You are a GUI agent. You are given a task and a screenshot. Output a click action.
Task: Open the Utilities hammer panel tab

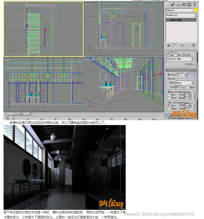[194, 5]
